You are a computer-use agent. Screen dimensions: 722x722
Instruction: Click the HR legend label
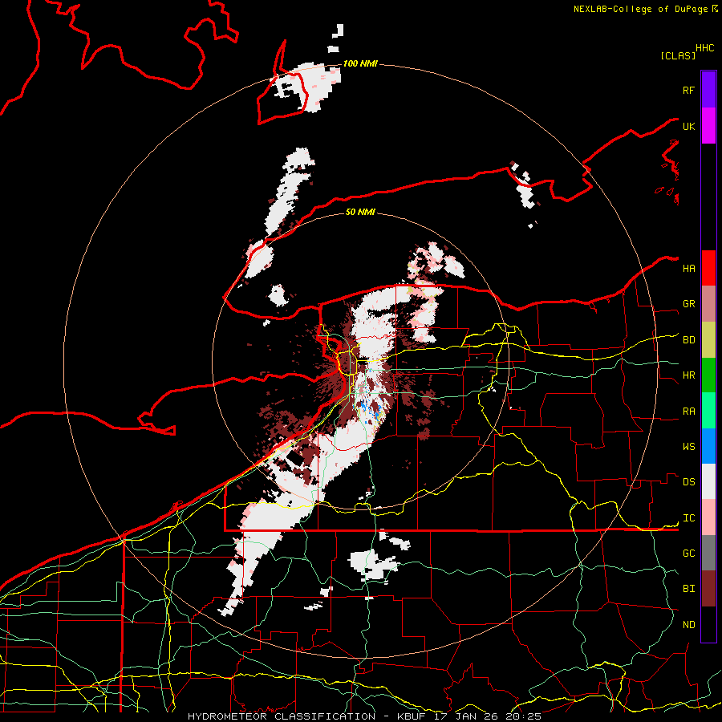pos(688,375)
